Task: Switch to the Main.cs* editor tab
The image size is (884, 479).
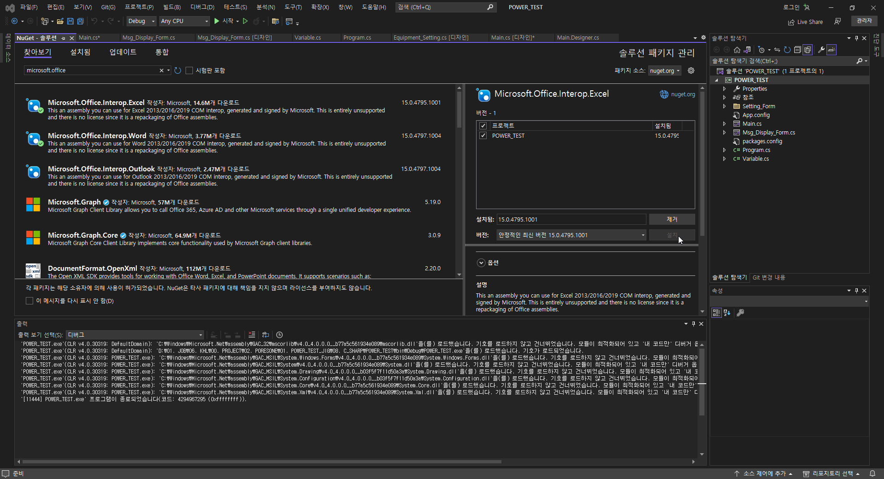Action: (89, 38)
